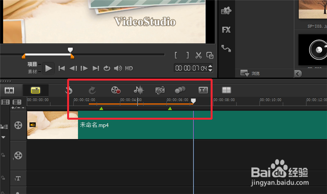
Task: Open Subtitle Editor tool
Action: [203, 90]
